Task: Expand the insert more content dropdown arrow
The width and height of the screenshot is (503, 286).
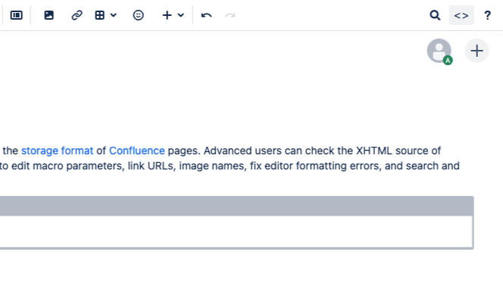Action: pyautogui.click(x=181, y=15)
